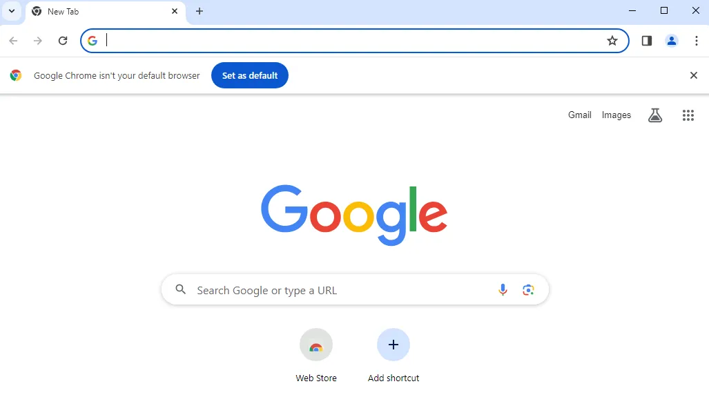Bookmark this tab with star icon
Screen dimensions: 709x395
point(612,41)
